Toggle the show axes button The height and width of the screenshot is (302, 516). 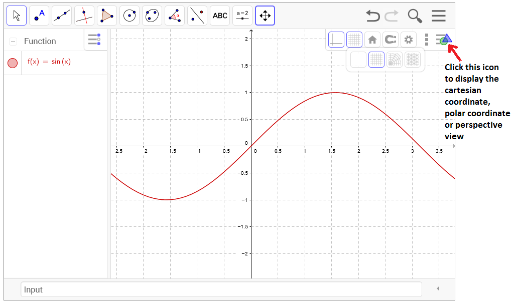[x=336, y=40]
